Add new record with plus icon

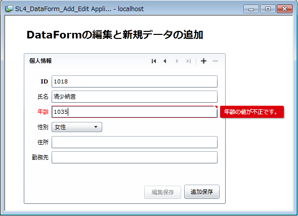pos(203,61)
